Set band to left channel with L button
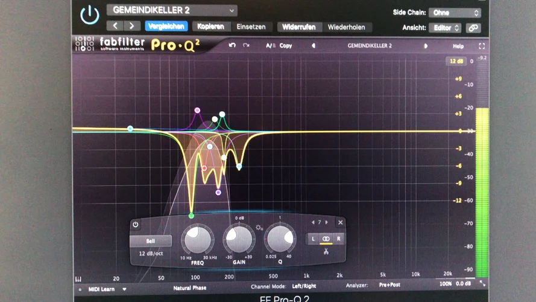 click(x=313, y=239)
